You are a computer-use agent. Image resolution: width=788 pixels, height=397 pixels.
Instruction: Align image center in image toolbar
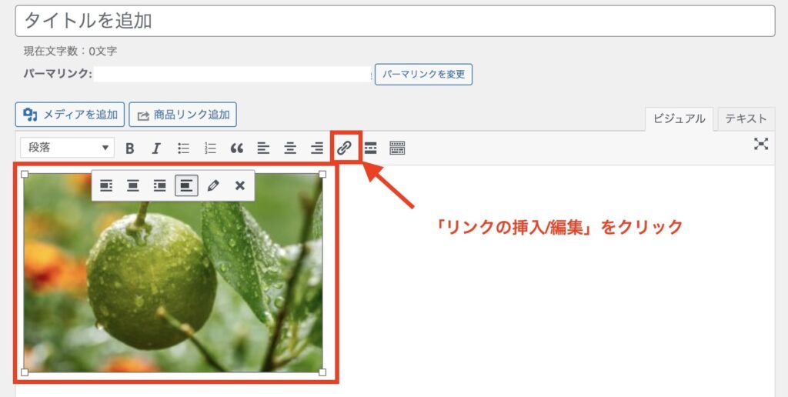(x=132, y=186)
